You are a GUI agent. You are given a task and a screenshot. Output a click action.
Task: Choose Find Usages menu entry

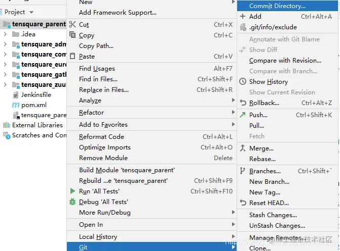click(x=152, y=69)
